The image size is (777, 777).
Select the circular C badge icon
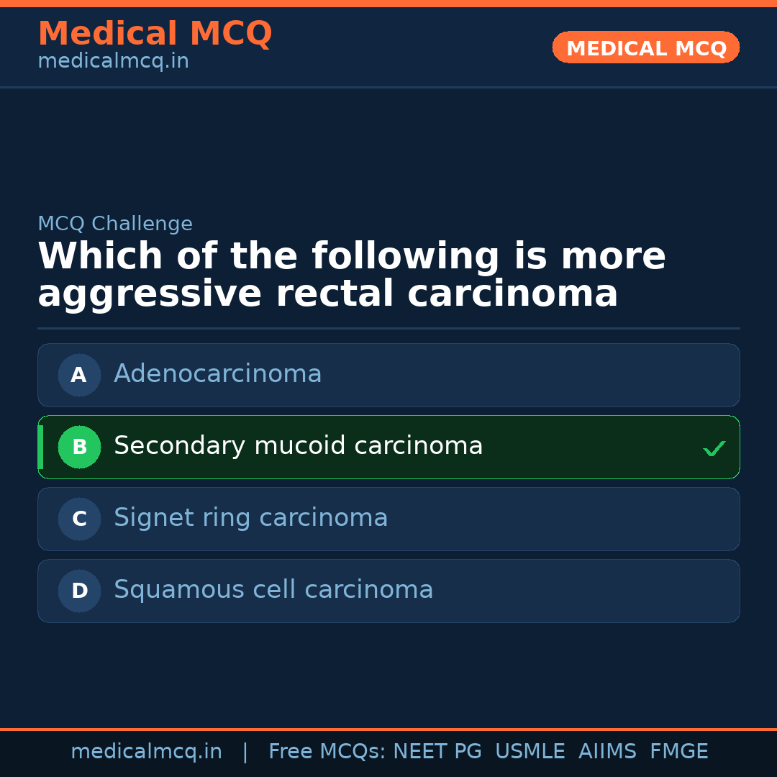79,519
